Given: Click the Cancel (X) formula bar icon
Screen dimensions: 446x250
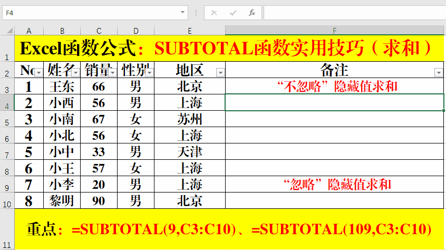Looking at the screenshot, I should coord(214,13).
